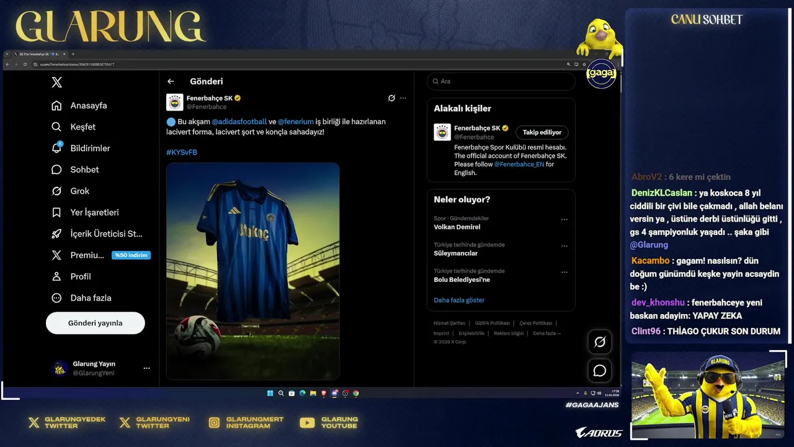Open the Keşfet explore page
This screenshot has width=794, height=447.
(x=73, y=127)
